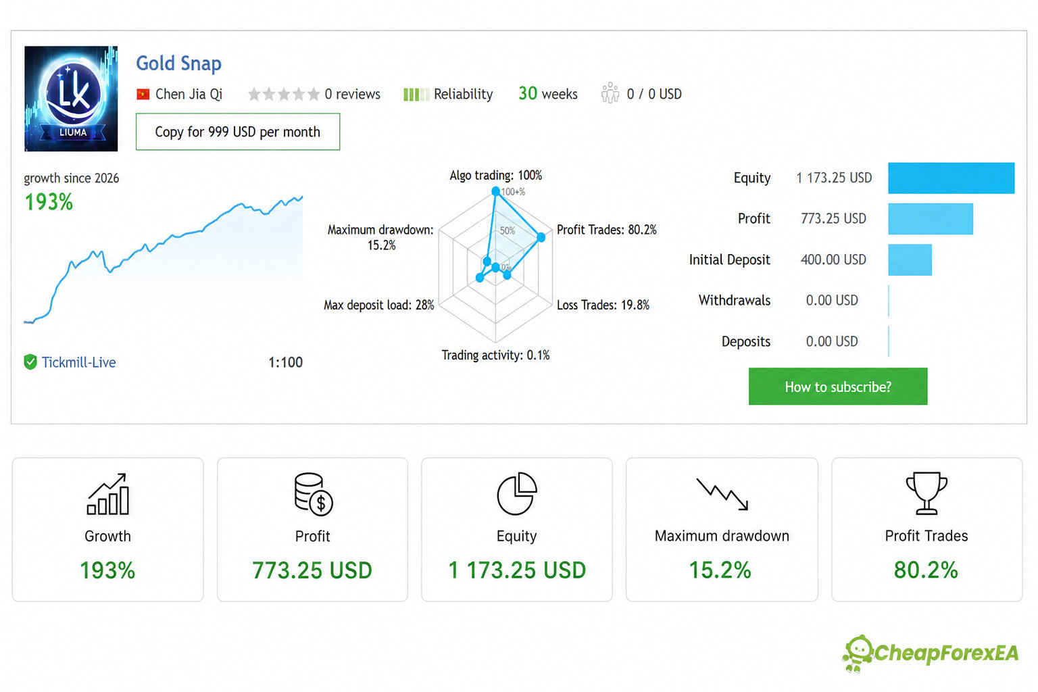Click the How to subscribe button

[838, 387]
